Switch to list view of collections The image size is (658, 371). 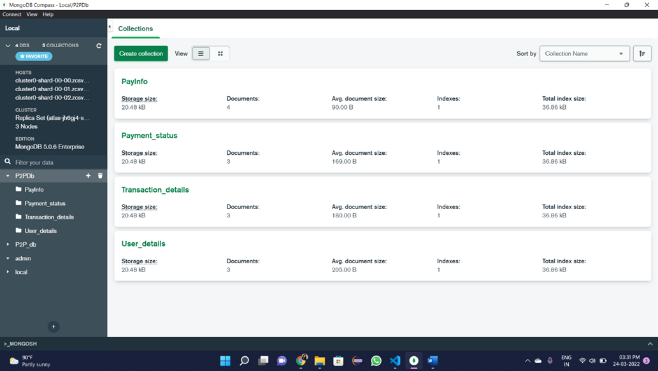tap(201, 54)
